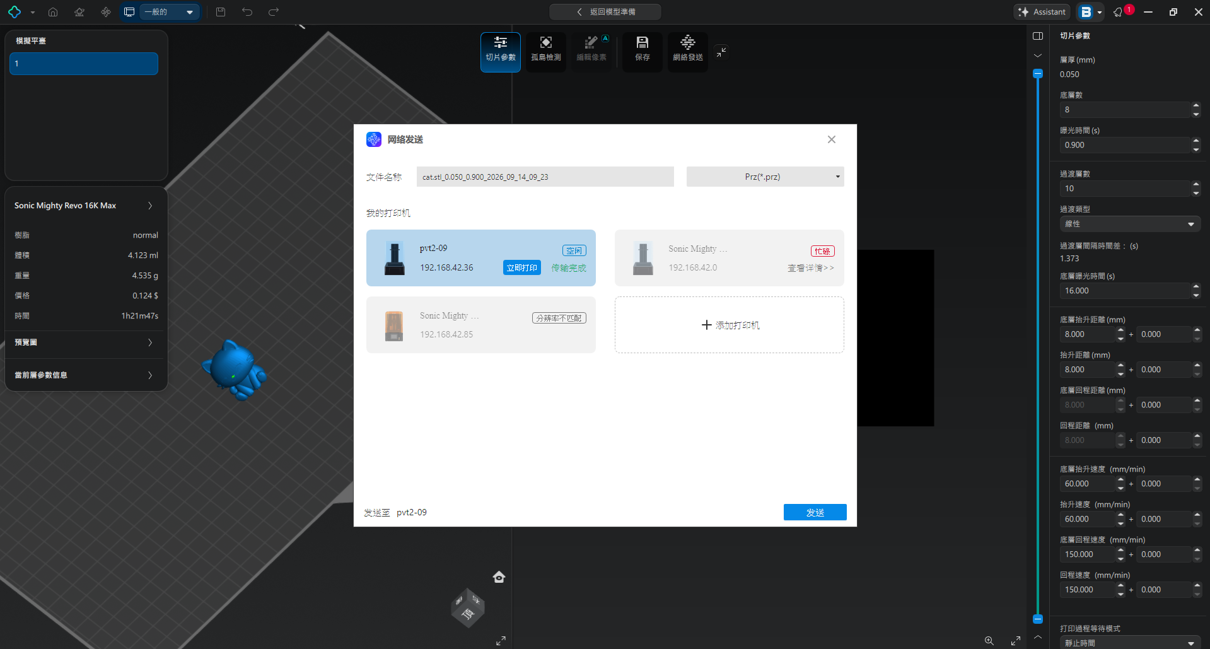Click the down chevron above layer slider
This screenshot has width=1210, height=649.
[1038, 56]
